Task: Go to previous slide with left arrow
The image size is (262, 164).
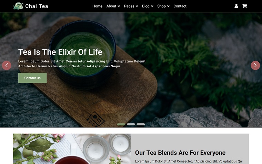Action: (x=7, y=65)
